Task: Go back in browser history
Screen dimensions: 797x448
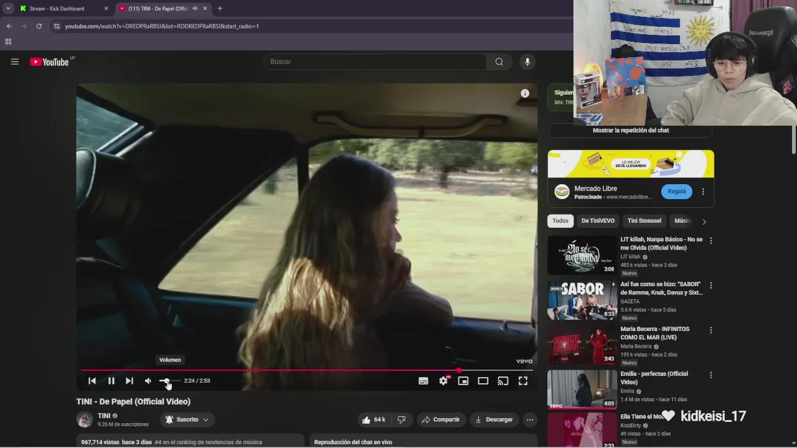Action: point(9,26)
